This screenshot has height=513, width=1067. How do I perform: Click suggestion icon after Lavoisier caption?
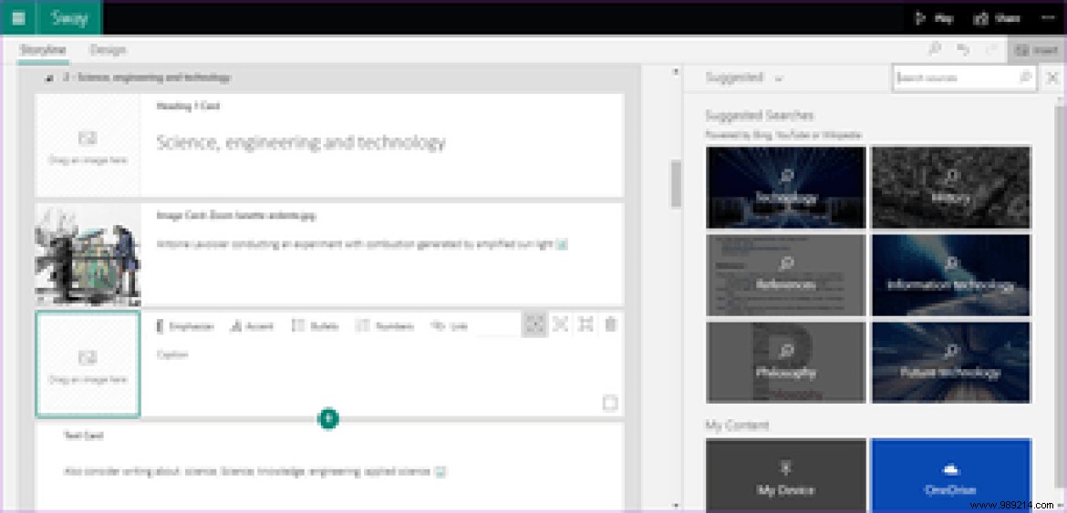pyautogui.click(x=562, y=244)
